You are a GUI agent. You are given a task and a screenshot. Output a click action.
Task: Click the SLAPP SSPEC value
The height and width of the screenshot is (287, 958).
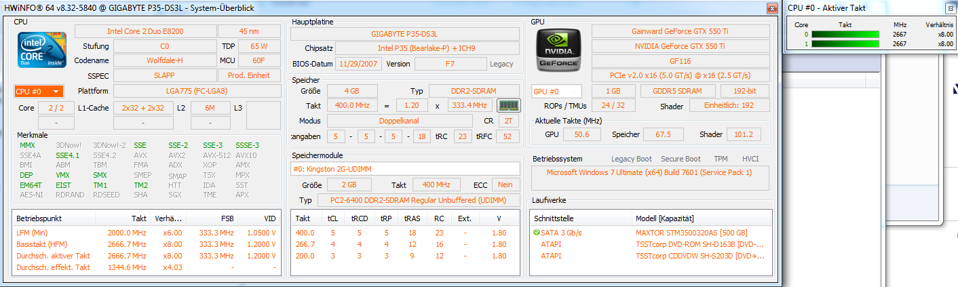point(164,75)
